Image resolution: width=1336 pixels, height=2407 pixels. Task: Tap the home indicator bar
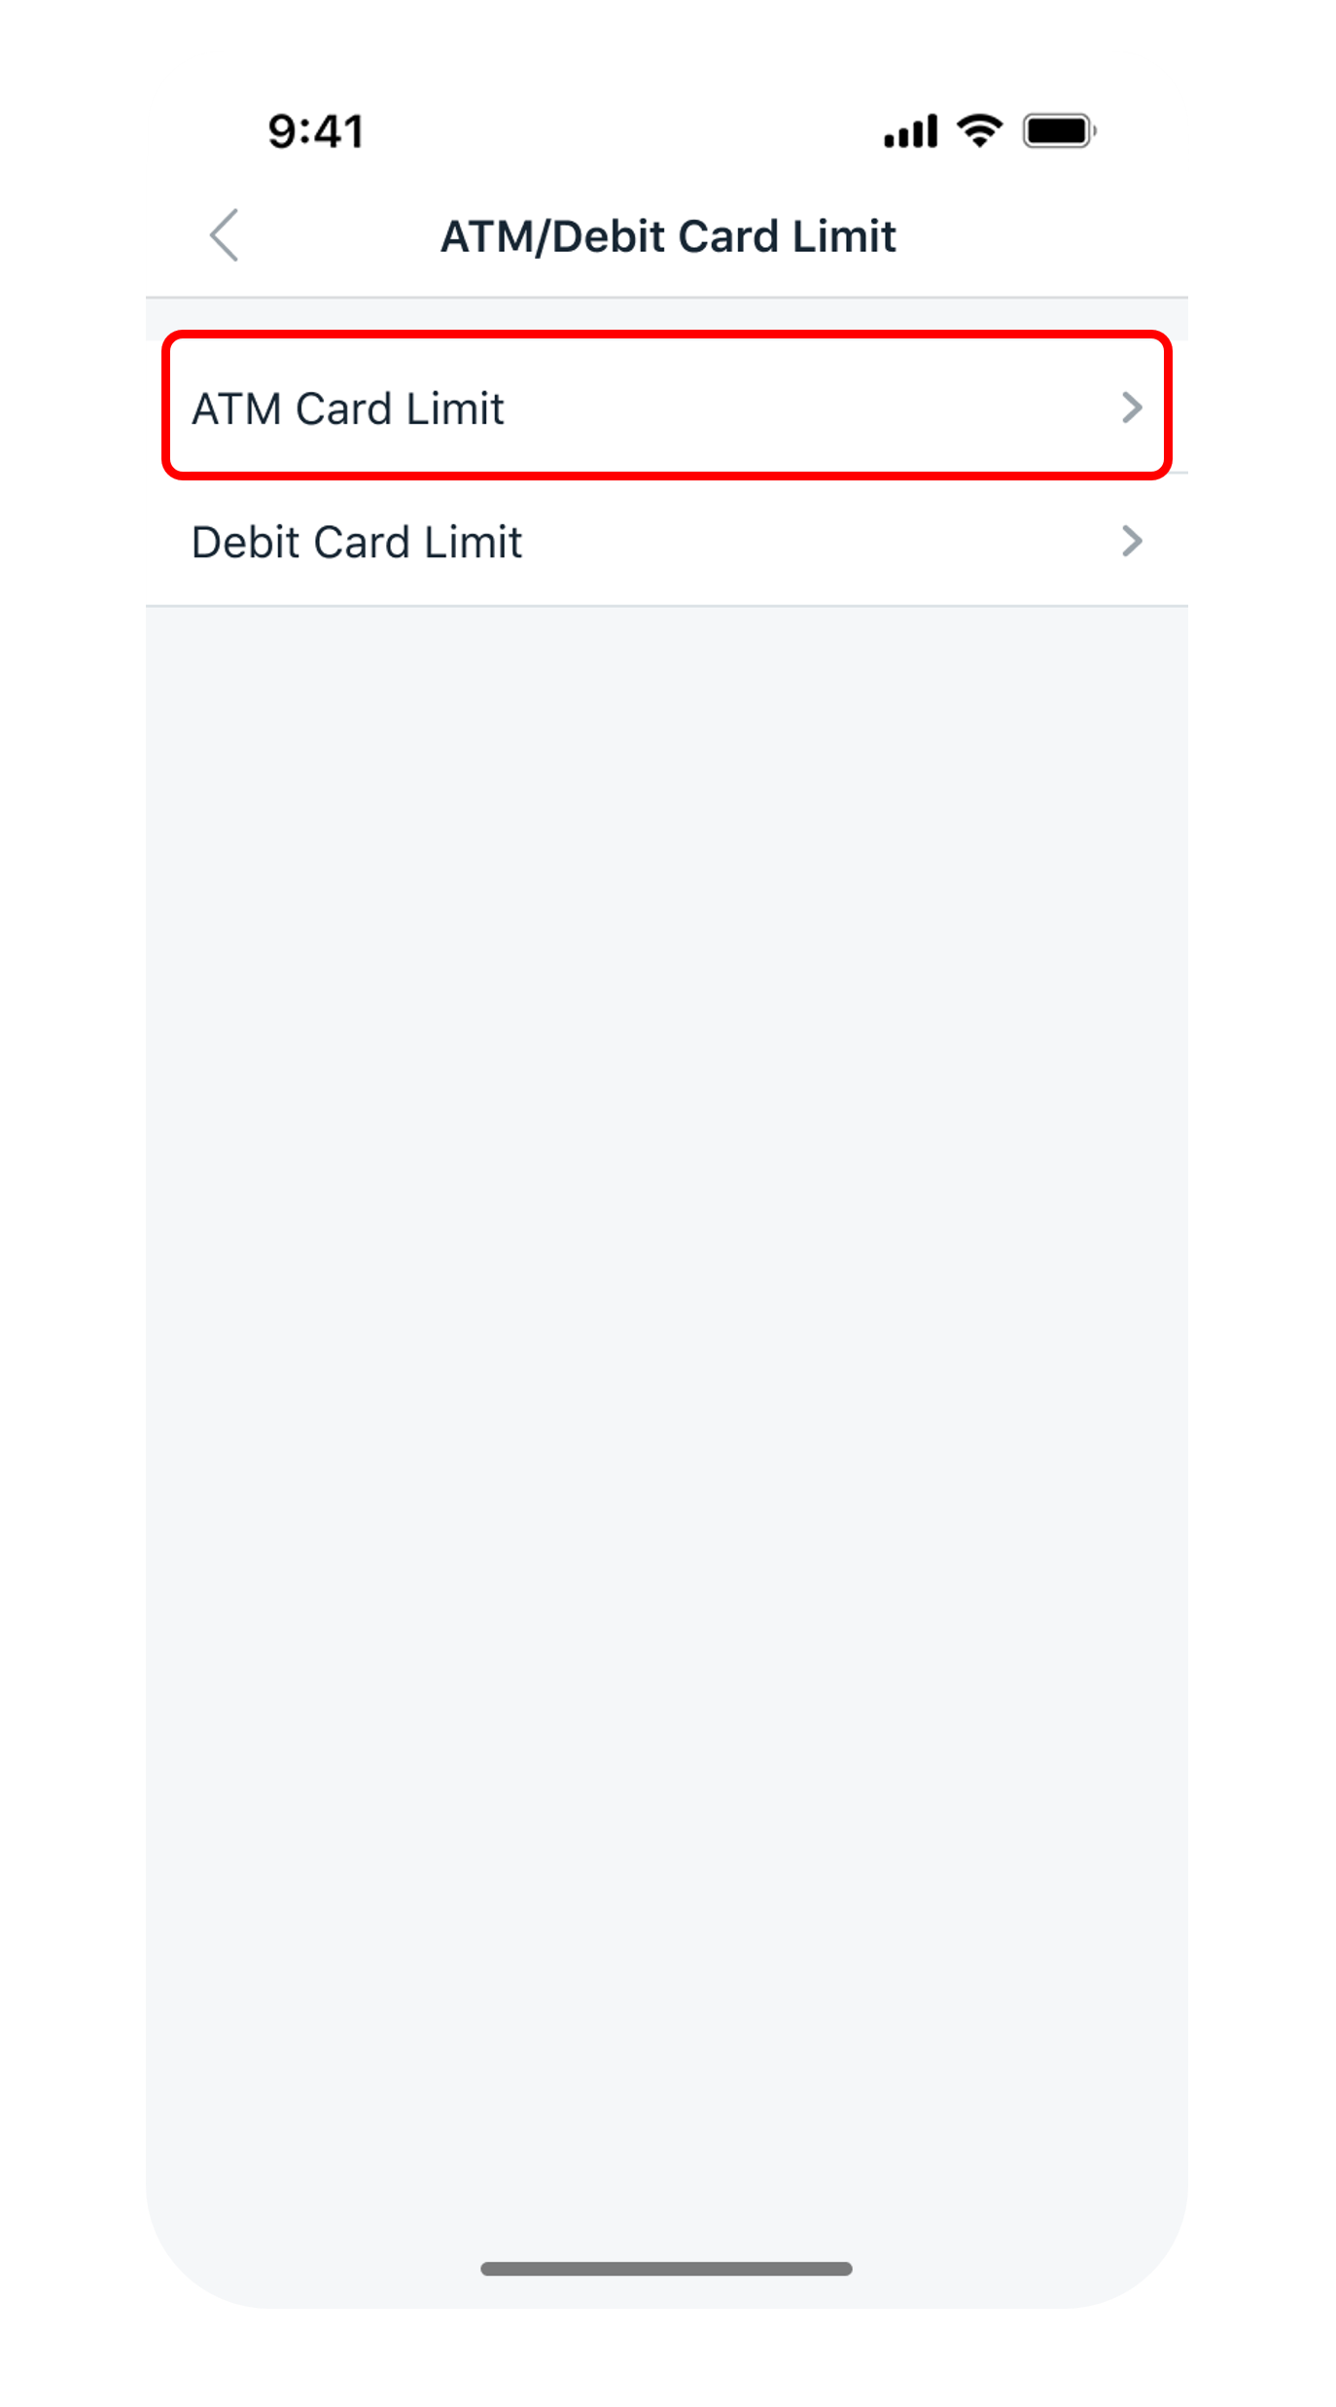tap(667, 2269)
